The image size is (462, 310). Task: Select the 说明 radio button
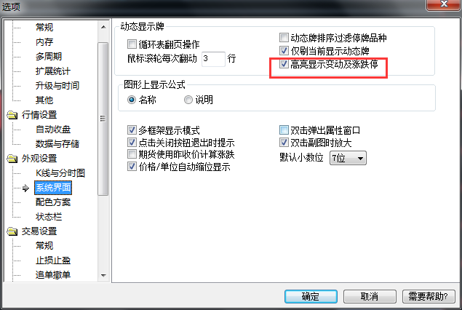(188, 100)
